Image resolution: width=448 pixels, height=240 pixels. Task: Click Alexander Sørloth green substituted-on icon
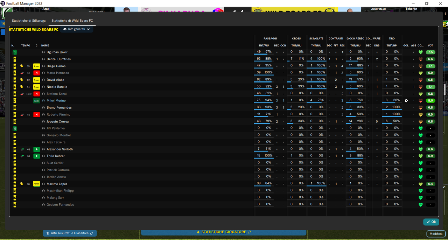pos(36,149)
